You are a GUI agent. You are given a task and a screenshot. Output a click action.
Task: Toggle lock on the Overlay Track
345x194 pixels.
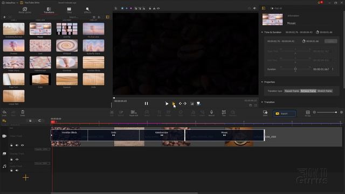(11, 160)
